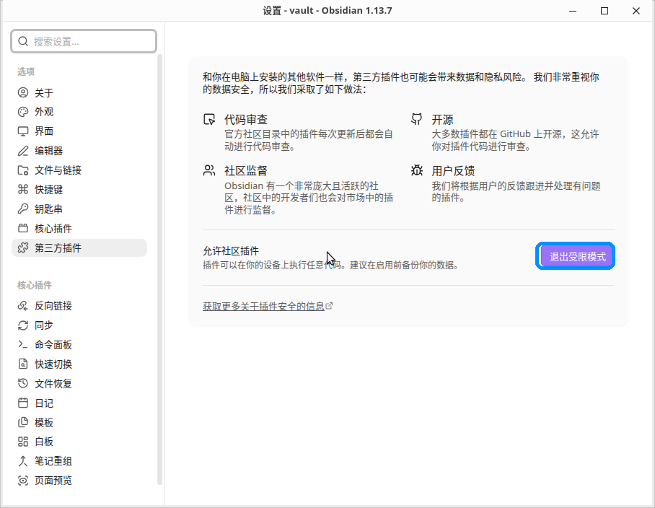Click the 关于 (About) person icon
The width and height of the screenshot is (655, 508).
(x=23, y=92)
